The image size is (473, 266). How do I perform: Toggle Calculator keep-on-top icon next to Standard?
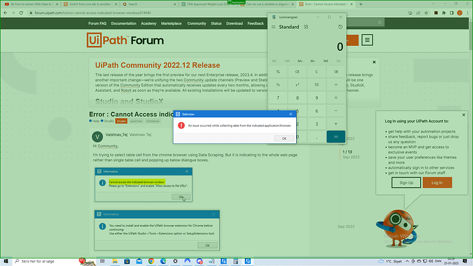pyautogui.click(x=306, y=27)
